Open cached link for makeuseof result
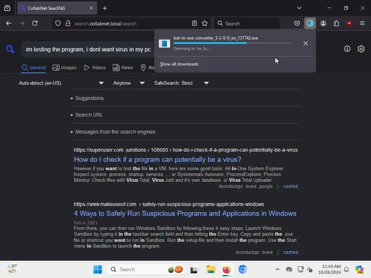 [291, 252]
